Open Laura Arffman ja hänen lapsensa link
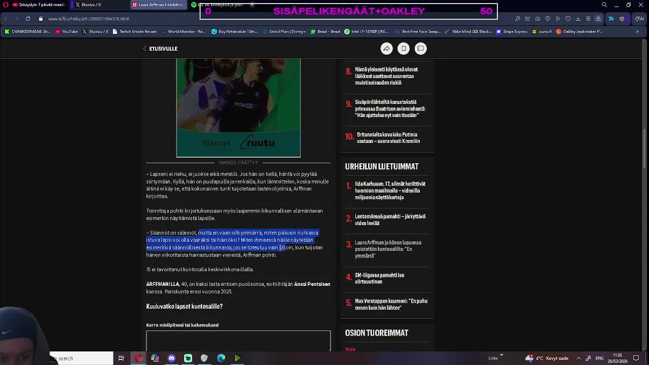The image size is (649, 365). coord(388,249)
